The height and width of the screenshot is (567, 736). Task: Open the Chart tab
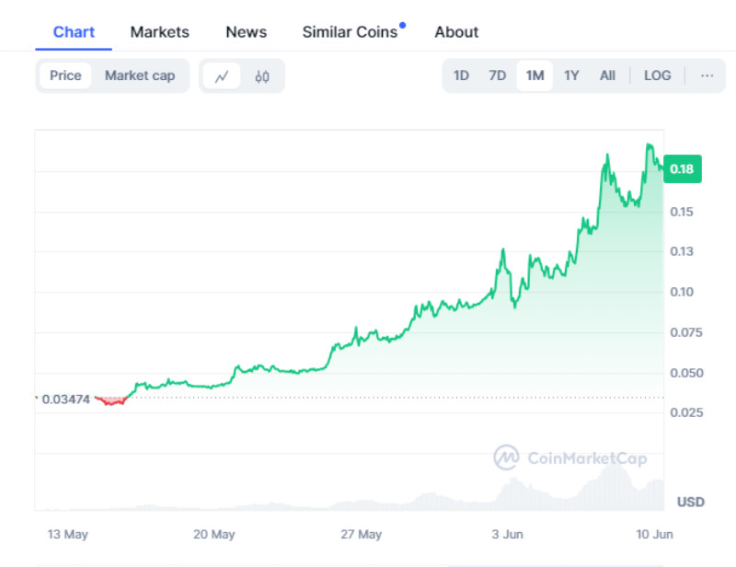point(74,32)
